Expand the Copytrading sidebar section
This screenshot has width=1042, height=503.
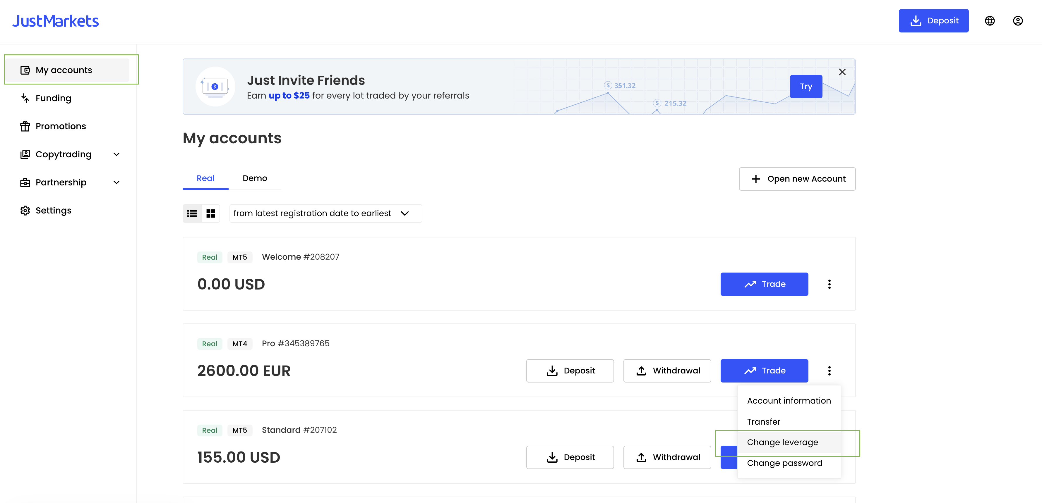coord(116,154)
